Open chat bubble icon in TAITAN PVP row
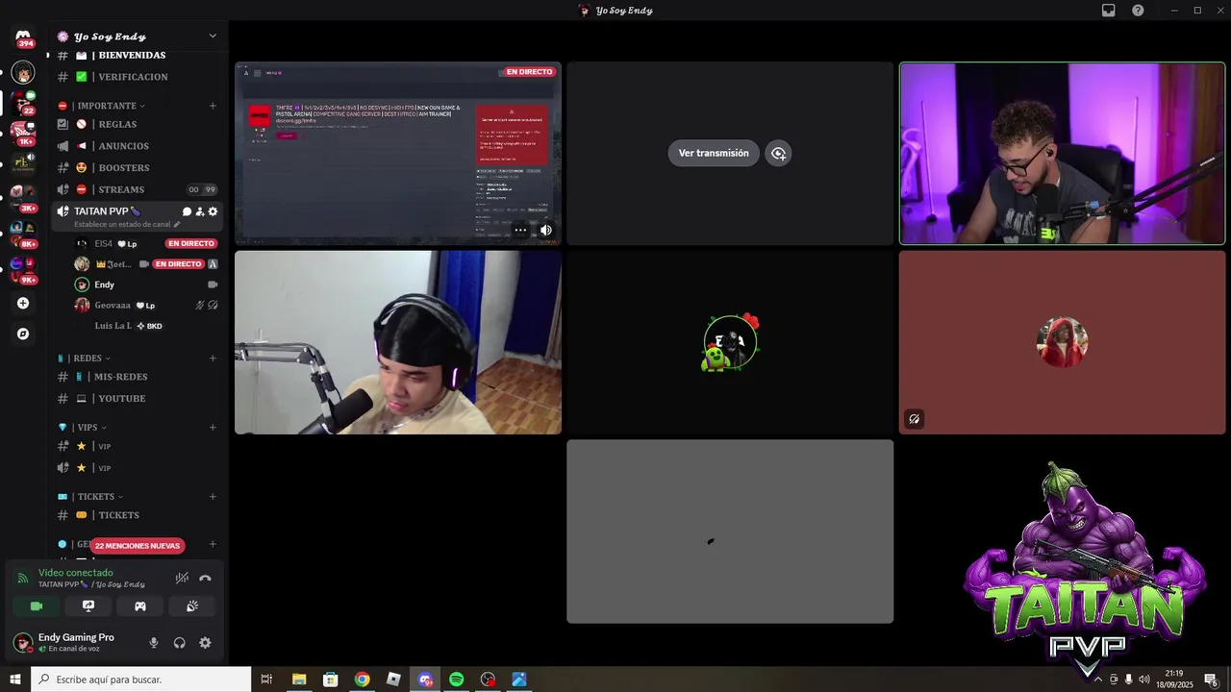Screen dimensions: 1231x692 click(x=187, y=211)
